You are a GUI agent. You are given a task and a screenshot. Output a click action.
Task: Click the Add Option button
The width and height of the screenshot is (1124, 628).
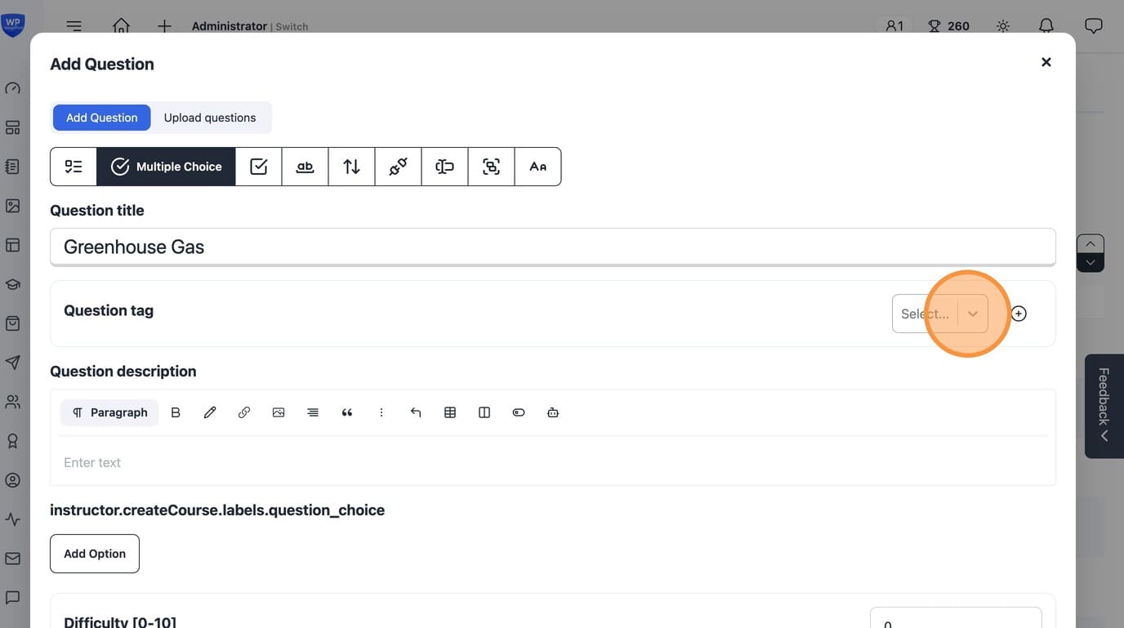tap(95, 554)
